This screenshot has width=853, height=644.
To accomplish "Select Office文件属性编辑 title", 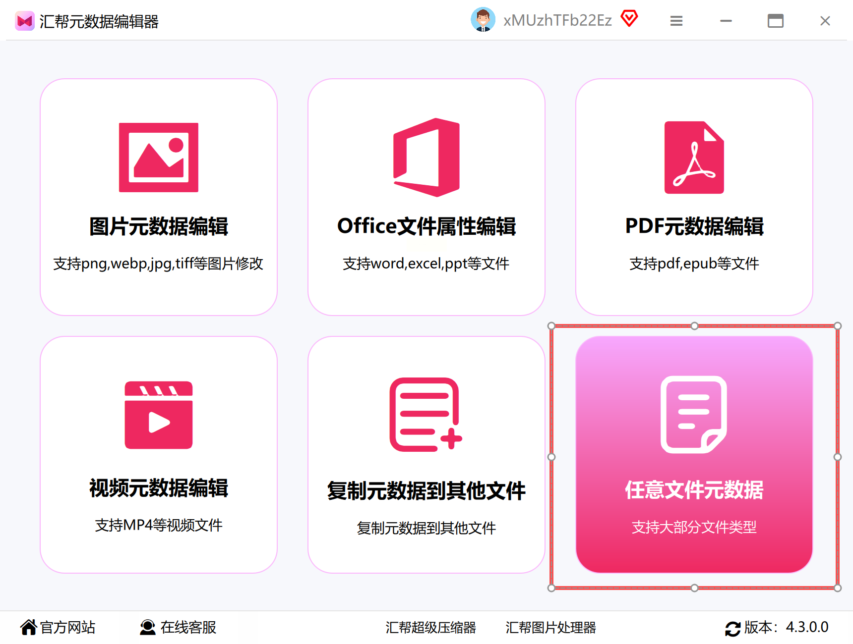I will point(426,226).
